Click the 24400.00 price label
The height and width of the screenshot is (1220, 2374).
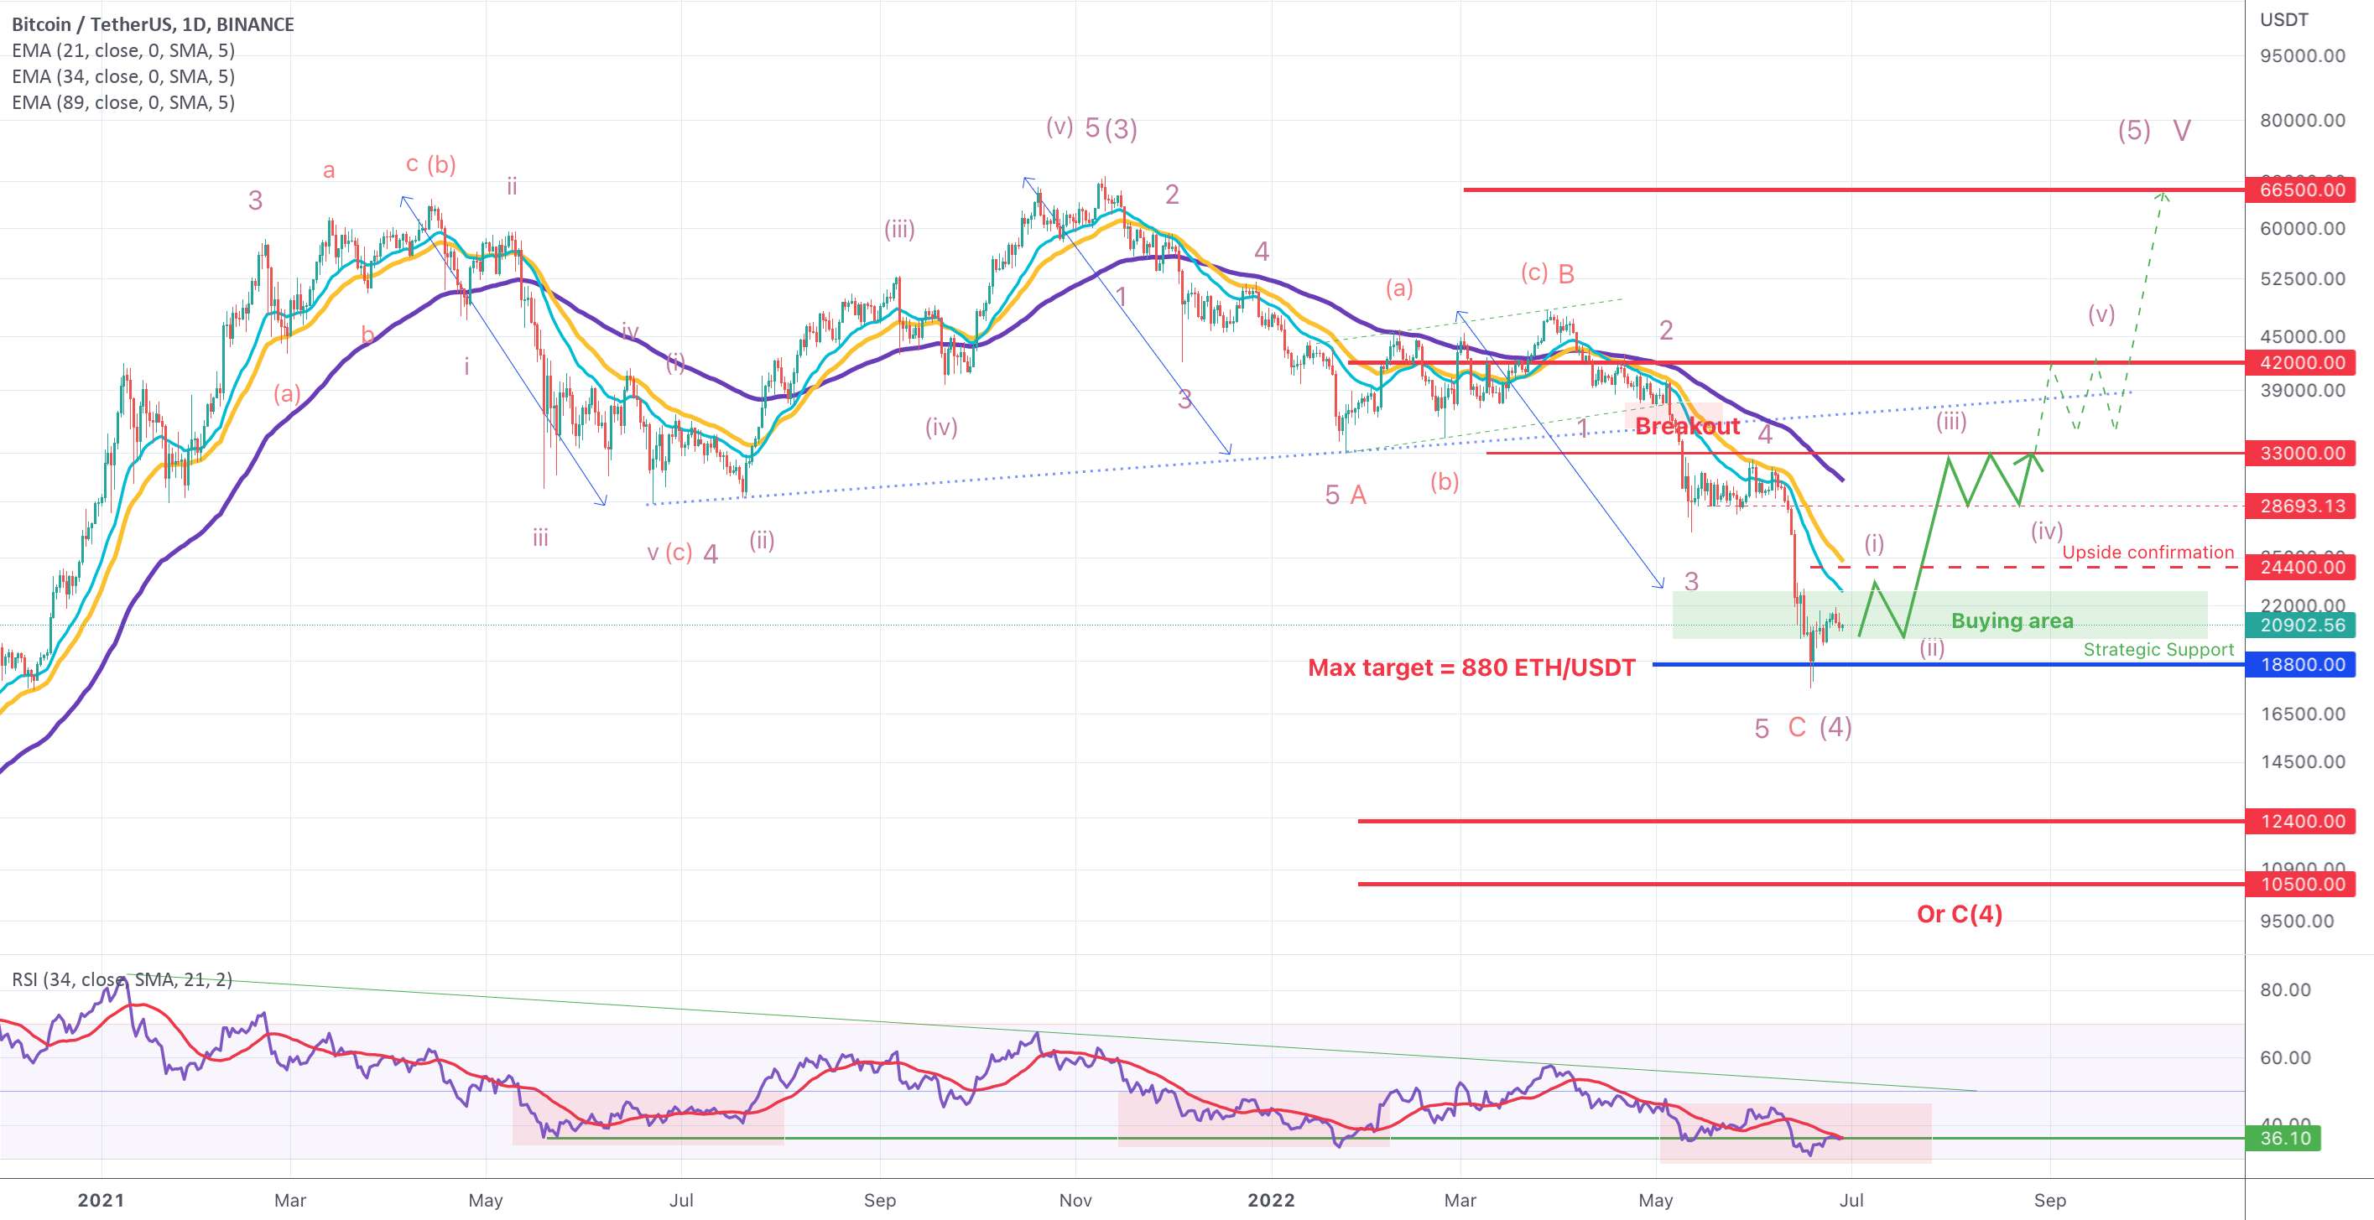[x=2301, y=567]
